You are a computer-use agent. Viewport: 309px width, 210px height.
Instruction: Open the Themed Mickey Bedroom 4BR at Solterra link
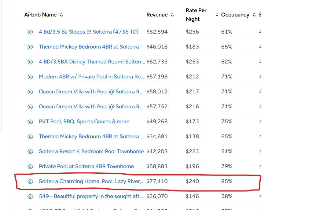(x=89, y=47)
